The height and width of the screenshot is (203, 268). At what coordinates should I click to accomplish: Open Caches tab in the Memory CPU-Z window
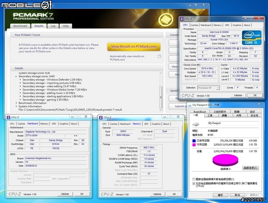click(113, 124)
